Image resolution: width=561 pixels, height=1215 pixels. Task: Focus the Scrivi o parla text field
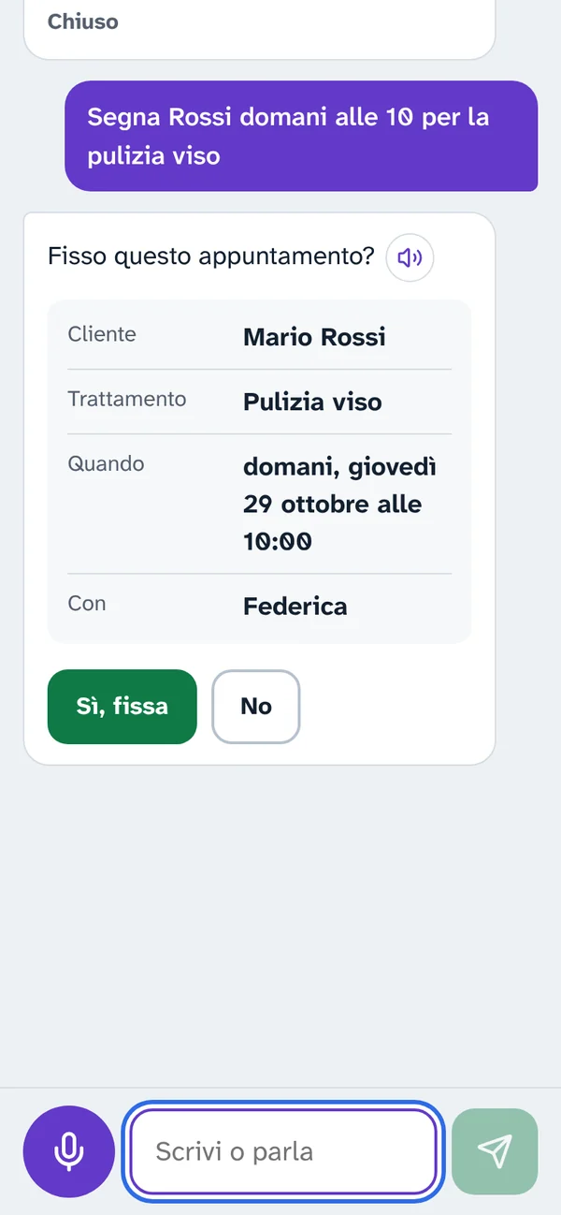pyautogui.click(x=283, y=1151)
